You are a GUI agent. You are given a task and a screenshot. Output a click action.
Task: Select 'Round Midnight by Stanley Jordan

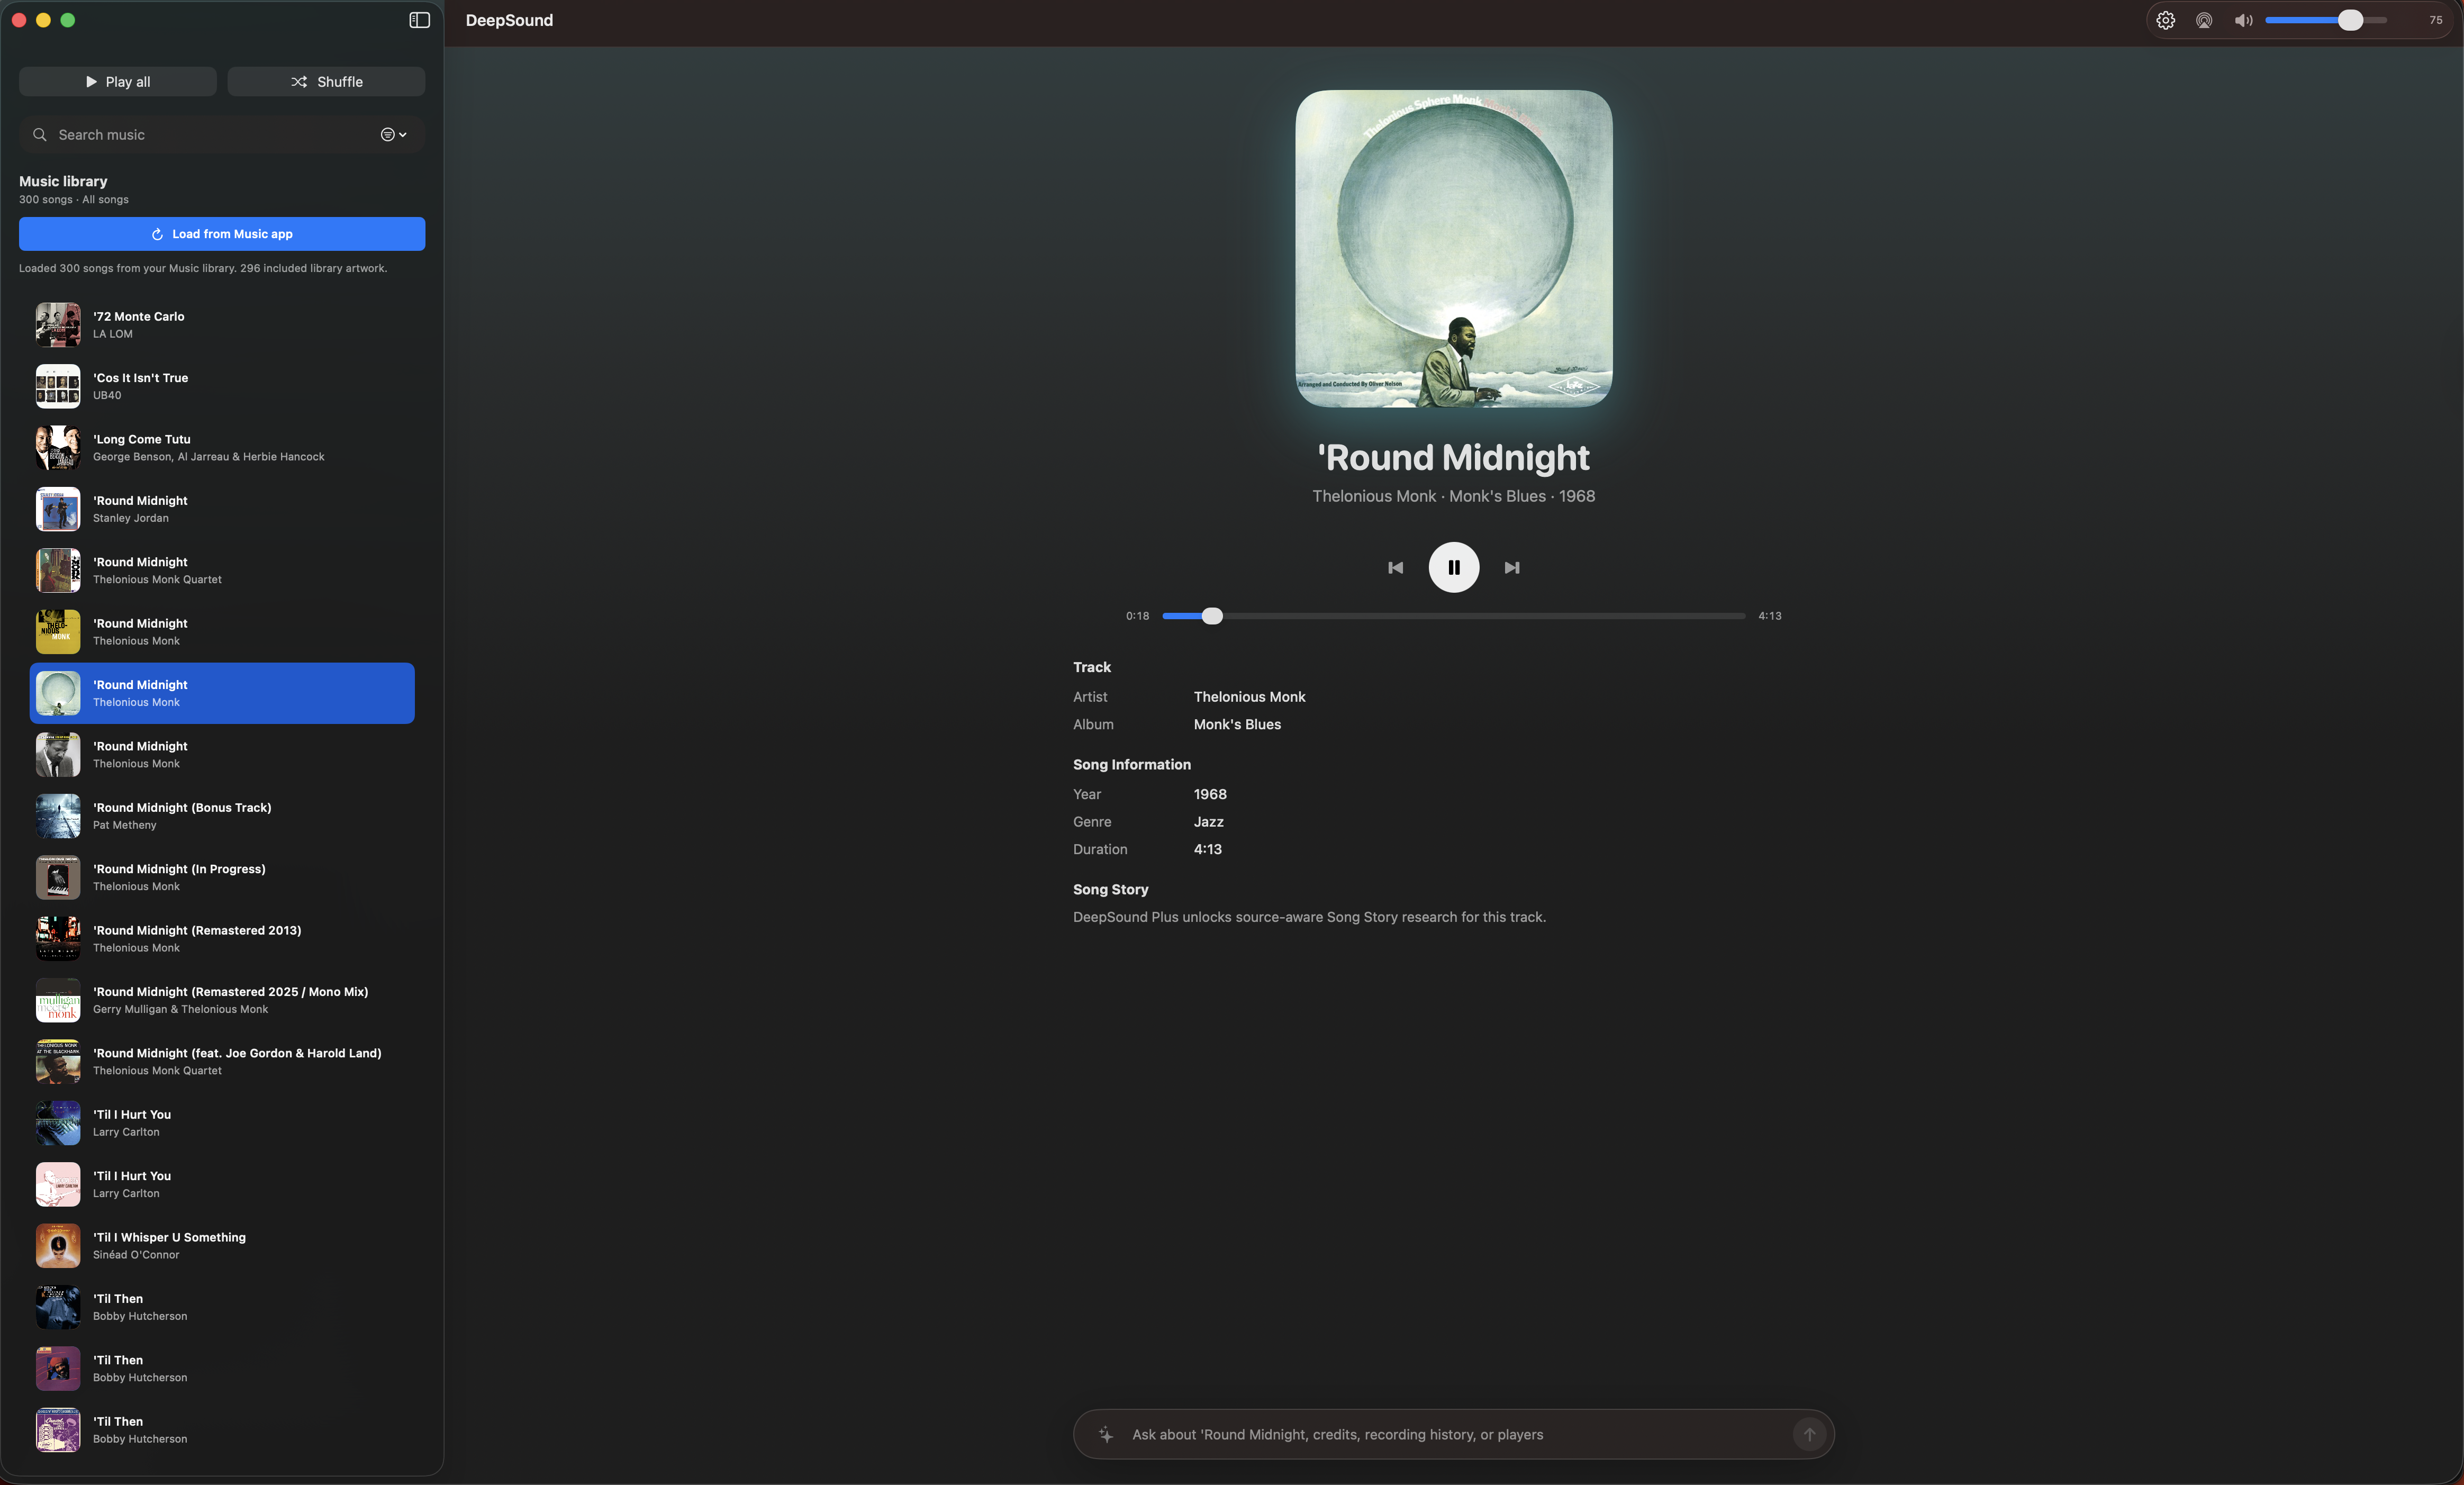pos(222,509)
